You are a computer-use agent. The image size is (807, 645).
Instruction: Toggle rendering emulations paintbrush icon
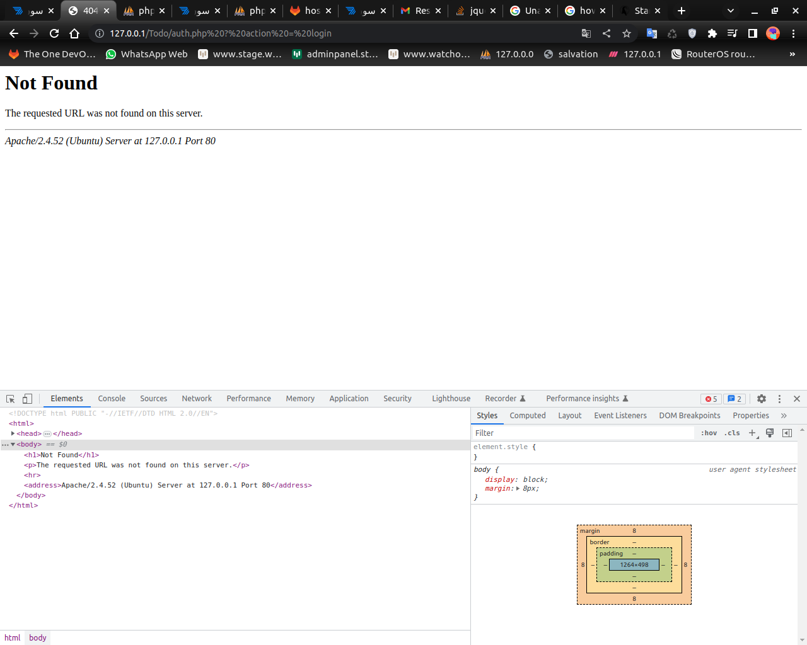(x=770, y=433)
